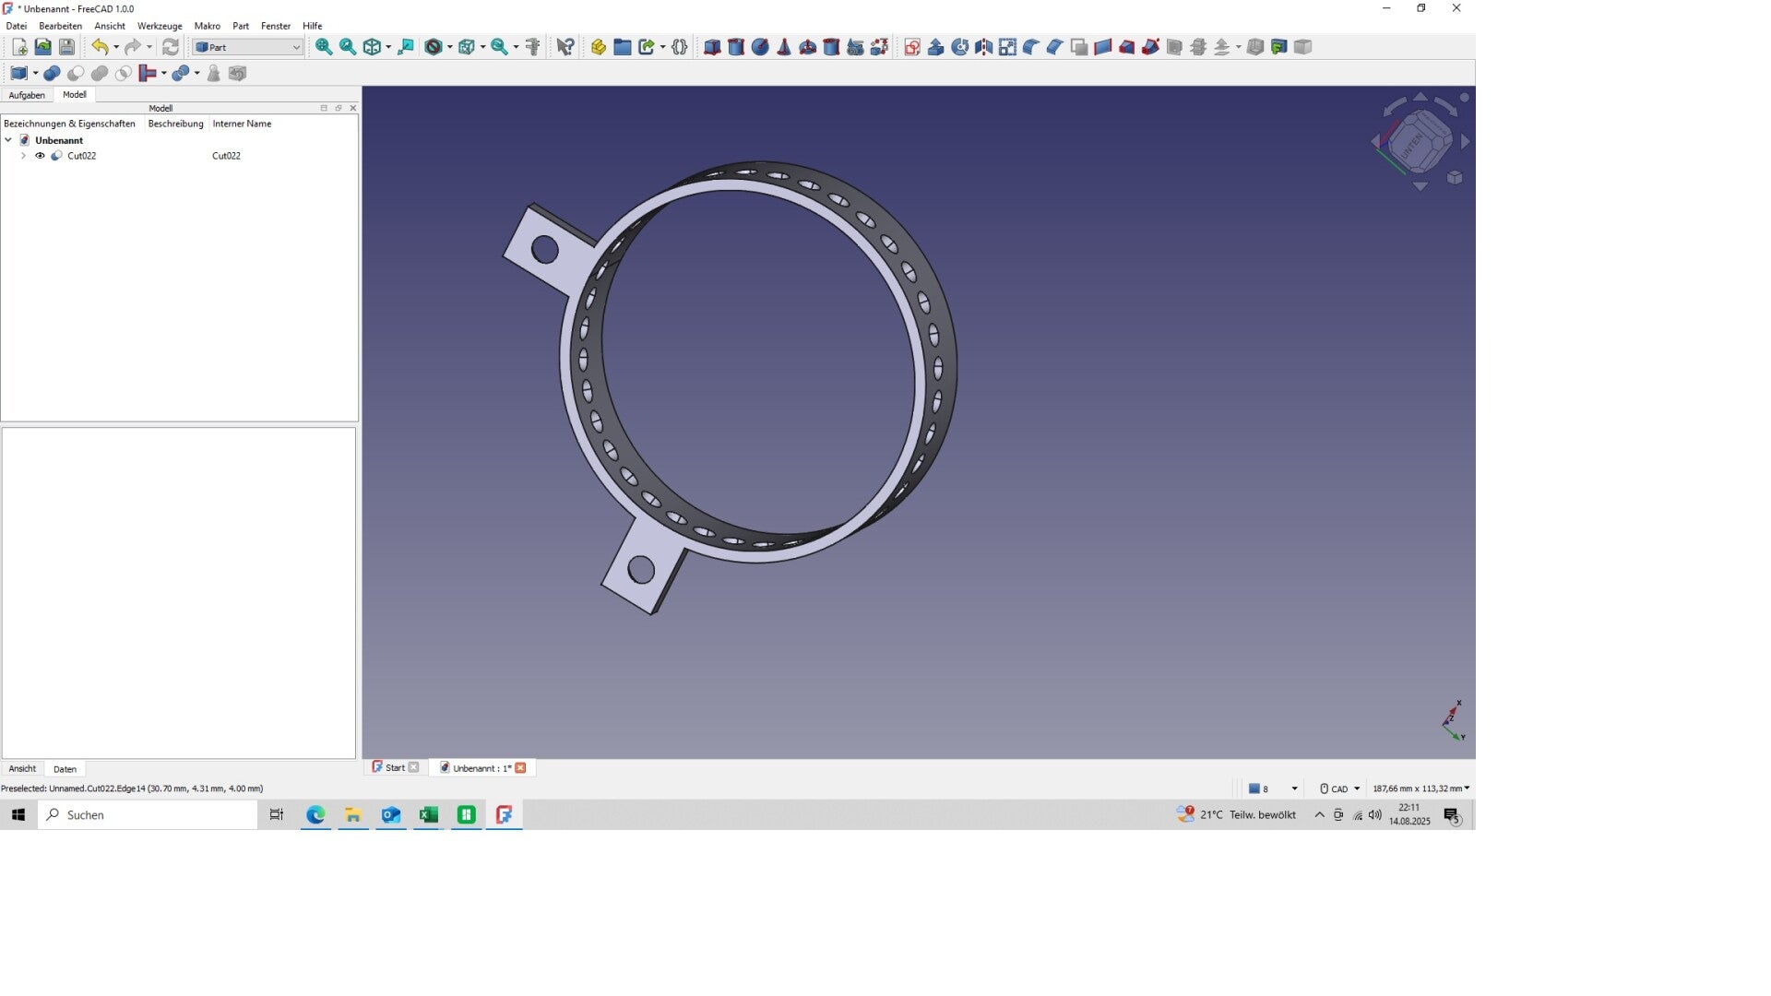The height and width of the screenshot is (996, 1771).
Task: Collapse the Unbenannt document node
Action: tap(8, 140)
